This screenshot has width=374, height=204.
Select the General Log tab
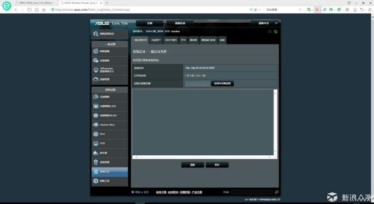tap(140, 40)
